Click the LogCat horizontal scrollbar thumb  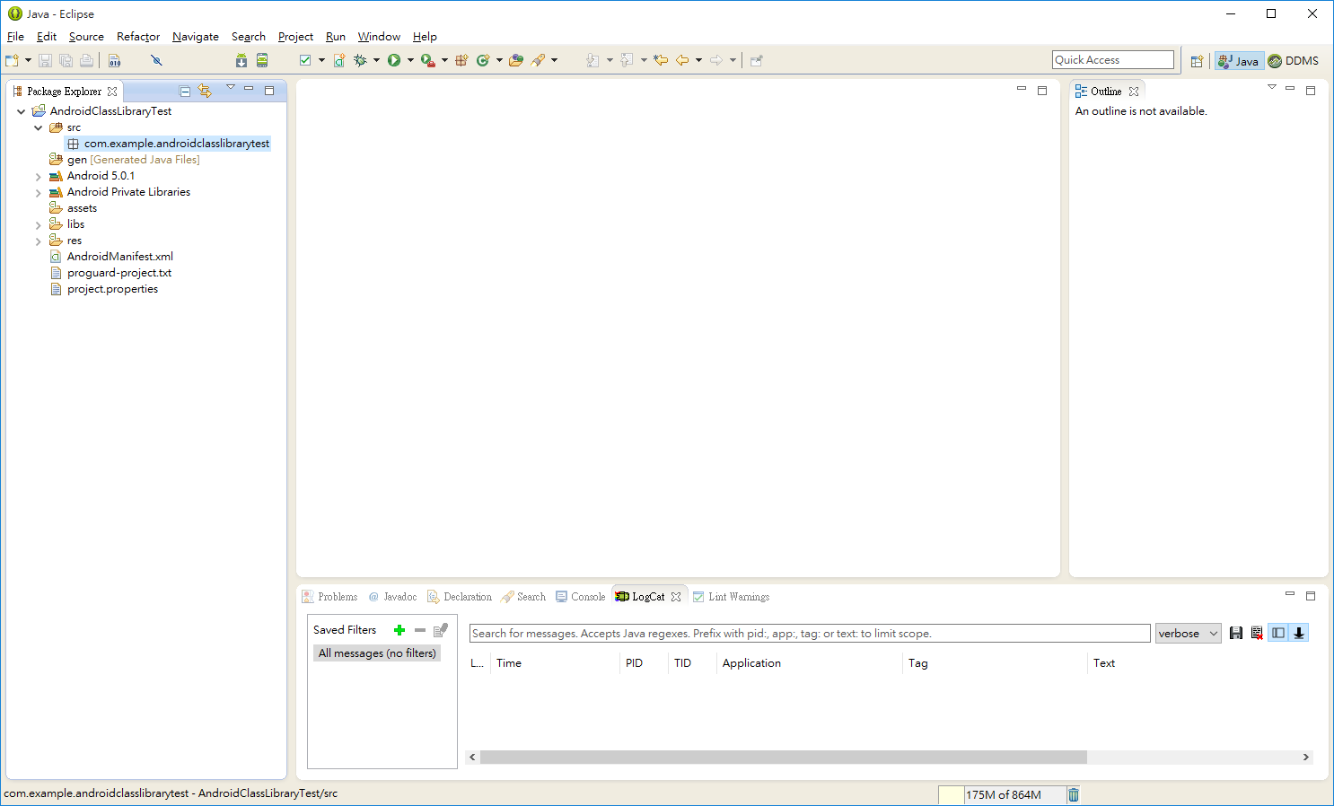(x=783, y=758)
